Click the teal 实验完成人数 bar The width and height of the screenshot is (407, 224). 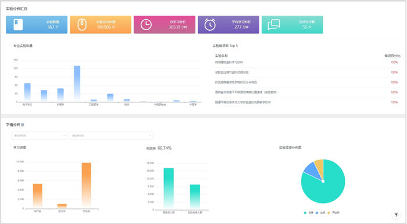[195, 197]
